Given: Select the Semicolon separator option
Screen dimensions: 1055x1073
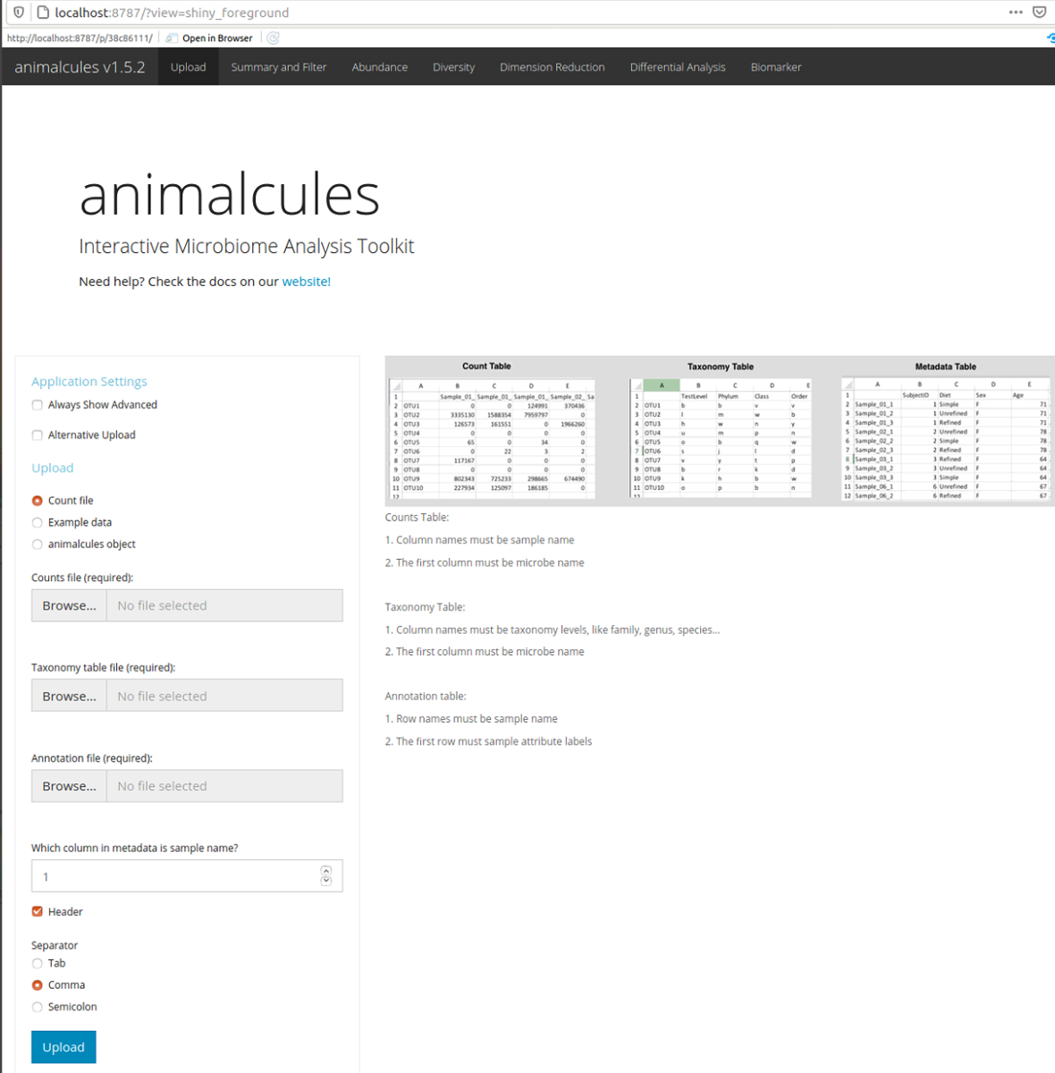Looking at the screenshot, I should [38, 1007].
